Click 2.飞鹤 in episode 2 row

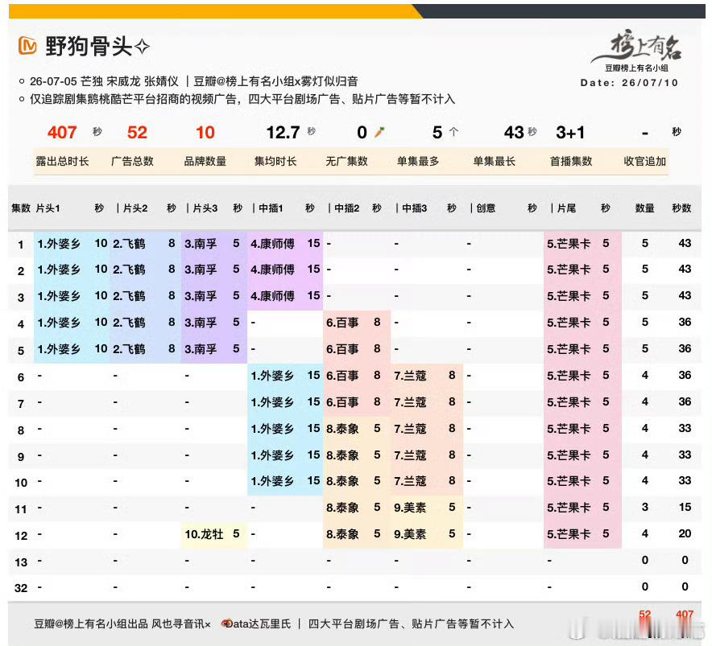(x=129, y=270)
